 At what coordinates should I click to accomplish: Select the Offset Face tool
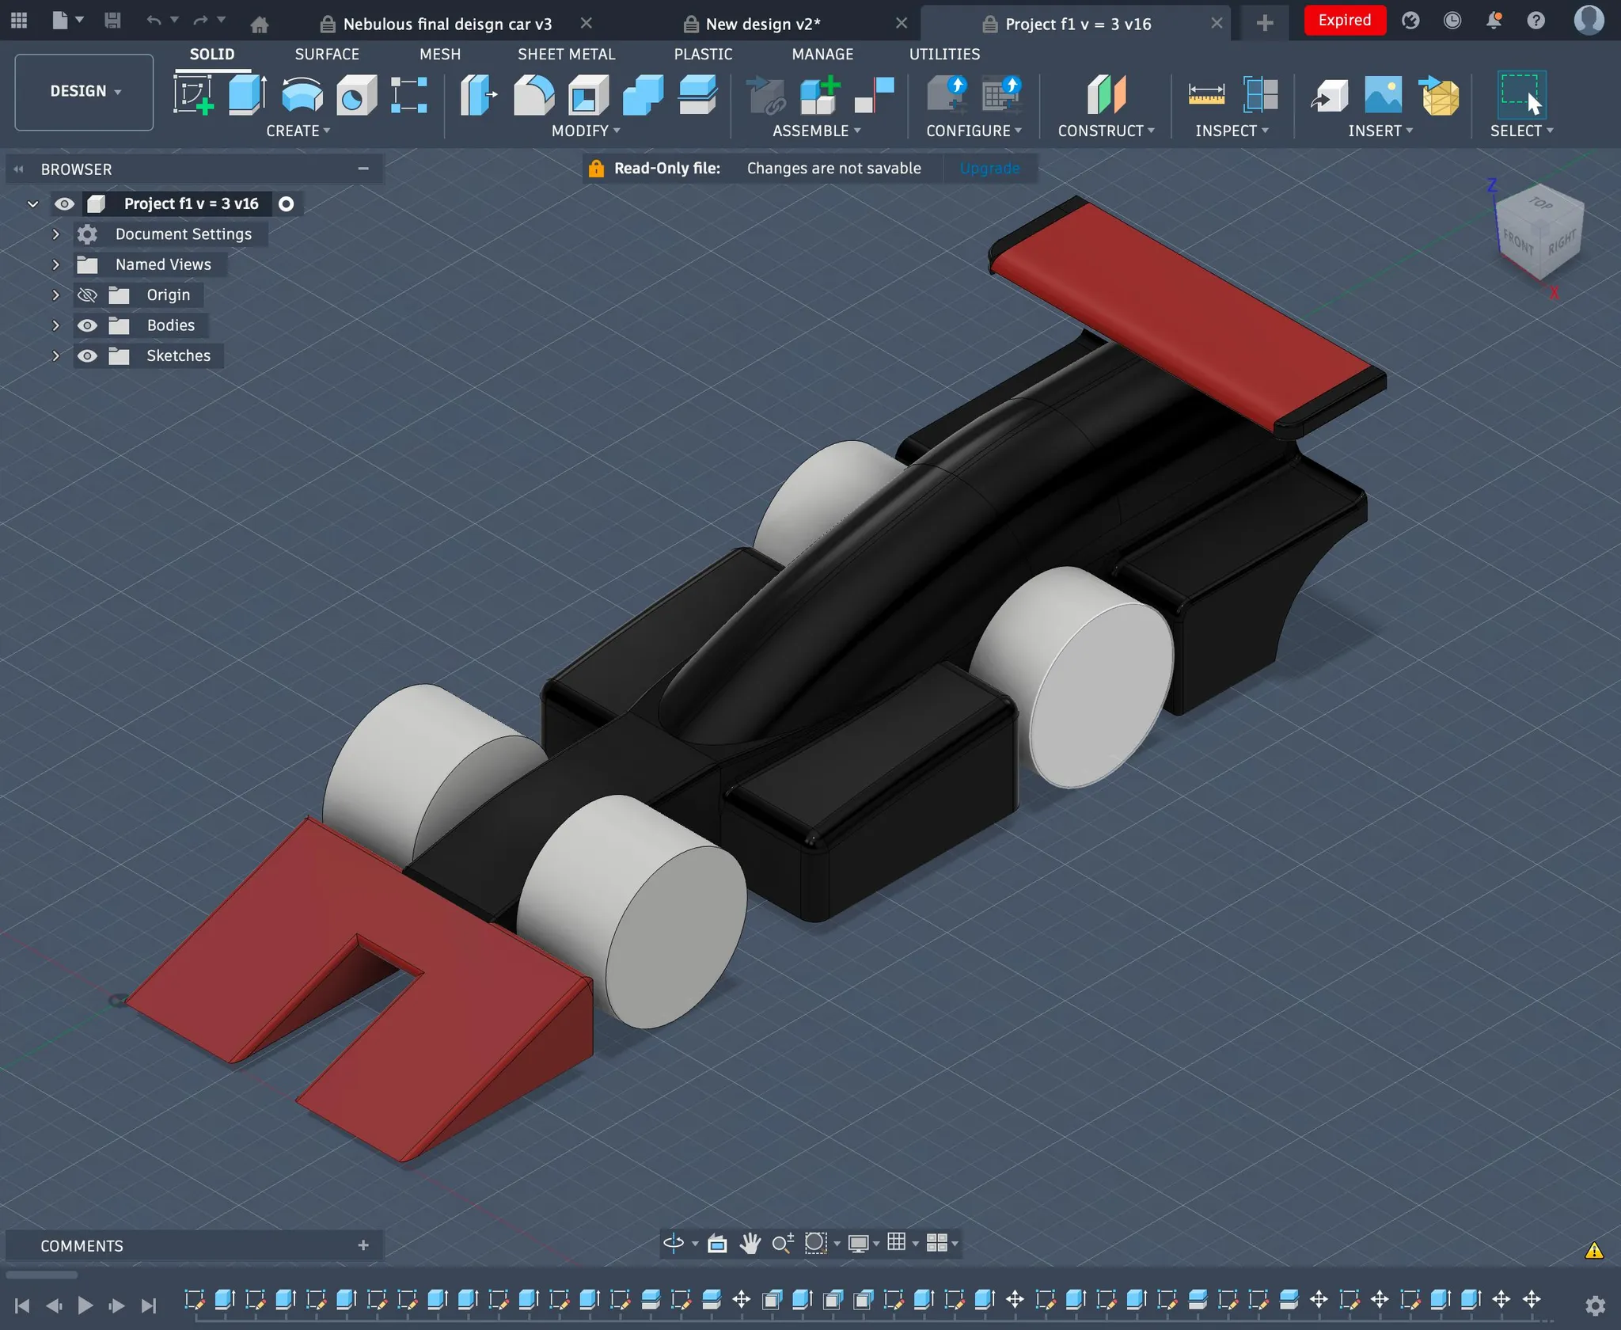(x=697, y=95)
